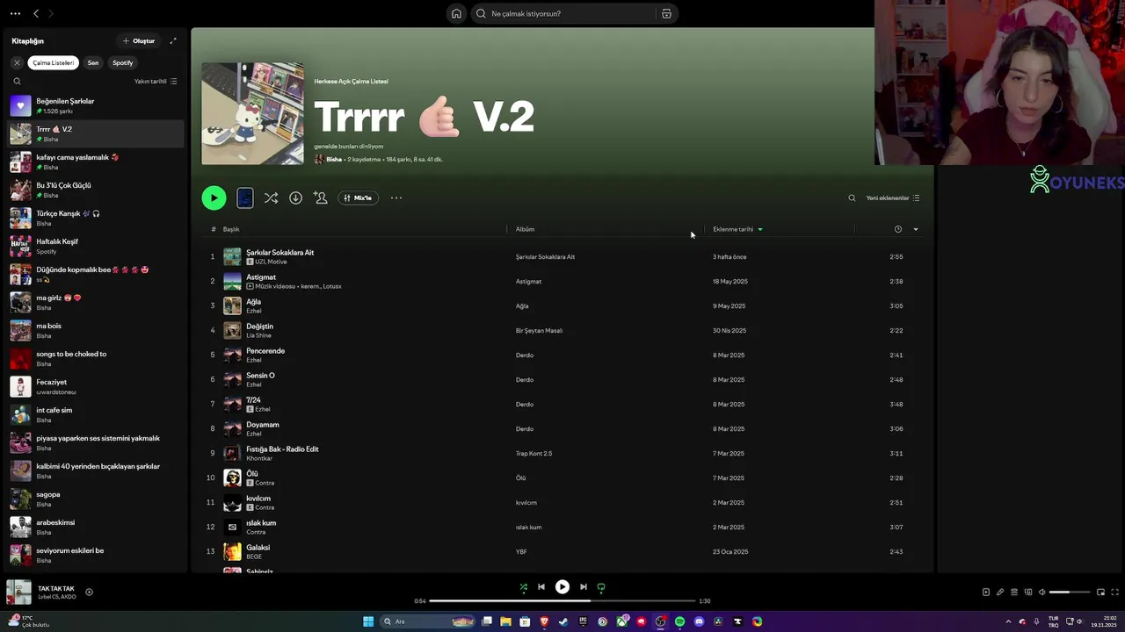Image resolution: width=1125 pixels, height=632 pixels.
Task: Show hidden system tray icons
Action: click(x=1009, y=621)
